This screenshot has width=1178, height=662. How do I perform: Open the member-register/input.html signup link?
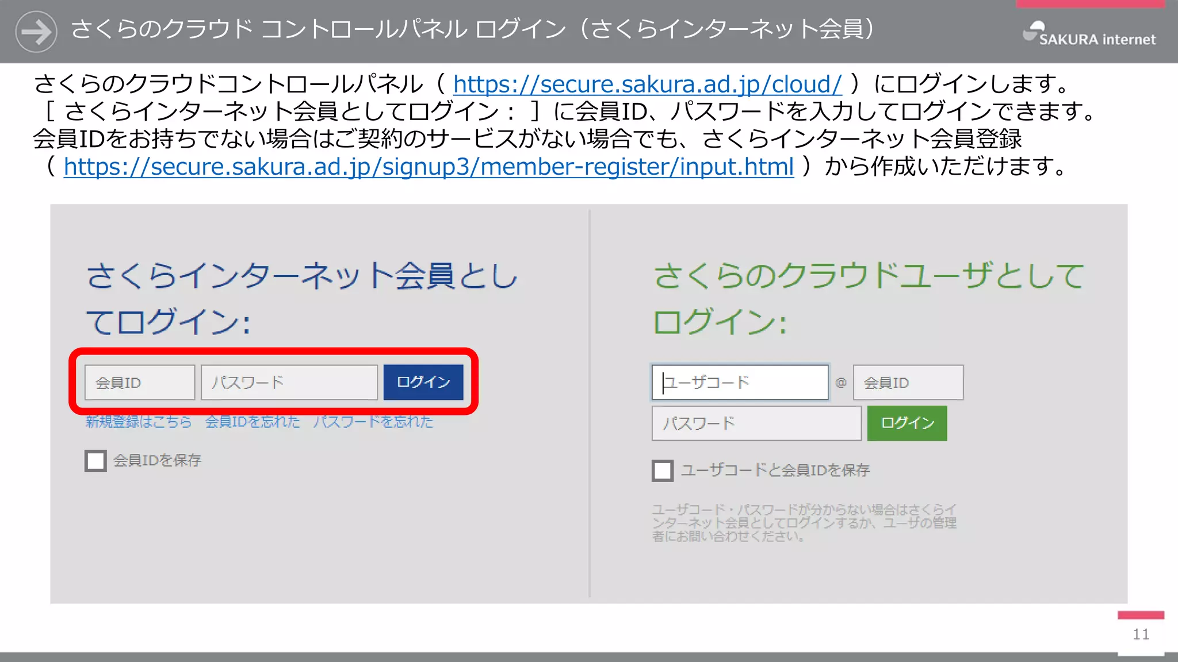429,167
